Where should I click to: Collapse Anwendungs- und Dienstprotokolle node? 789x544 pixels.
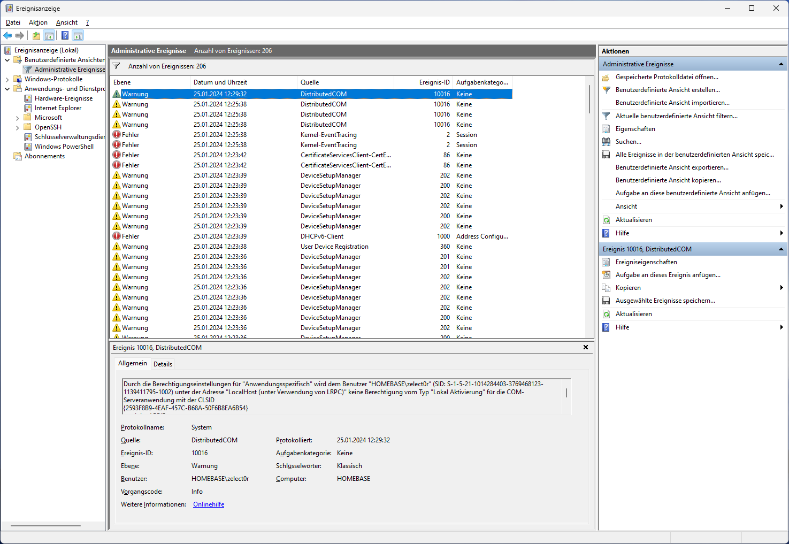coord(7,89)
